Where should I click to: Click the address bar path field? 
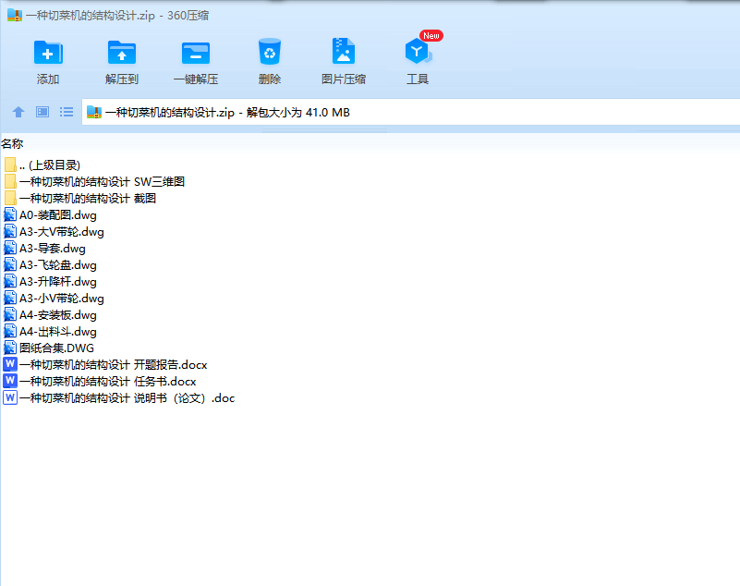[410, 113]
